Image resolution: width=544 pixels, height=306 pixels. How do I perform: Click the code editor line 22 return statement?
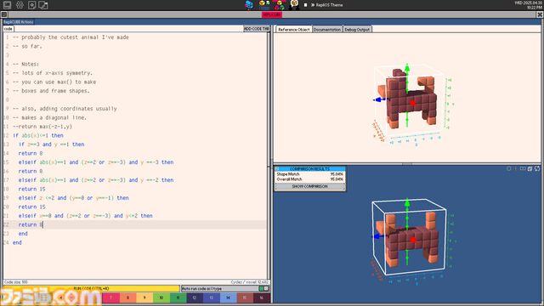[x=31, y=224]
